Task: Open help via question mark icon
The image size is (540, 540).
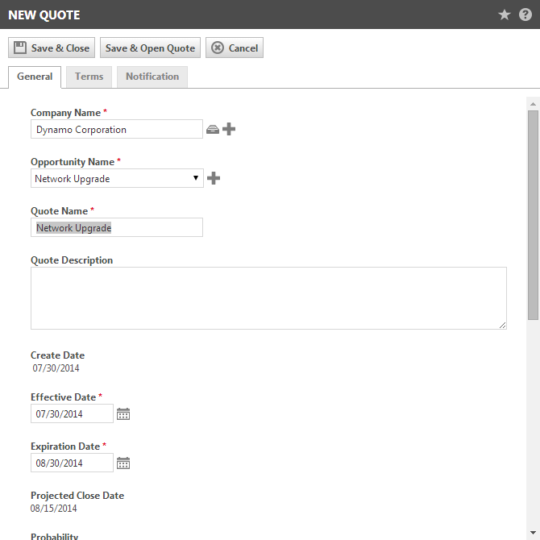Action: pyautogui.click(x=525, y=15)
